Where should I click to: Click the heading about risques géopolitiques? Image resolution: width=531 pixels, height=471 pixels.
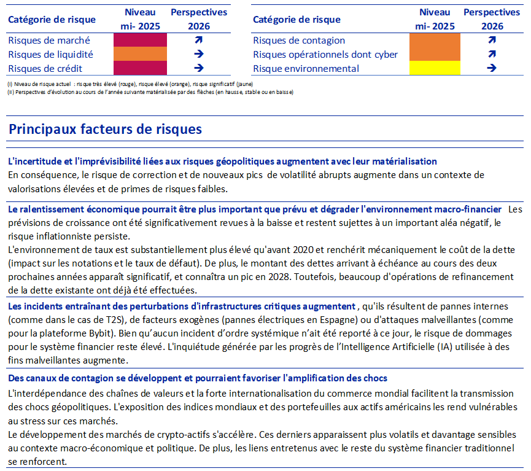click(222, 162)
